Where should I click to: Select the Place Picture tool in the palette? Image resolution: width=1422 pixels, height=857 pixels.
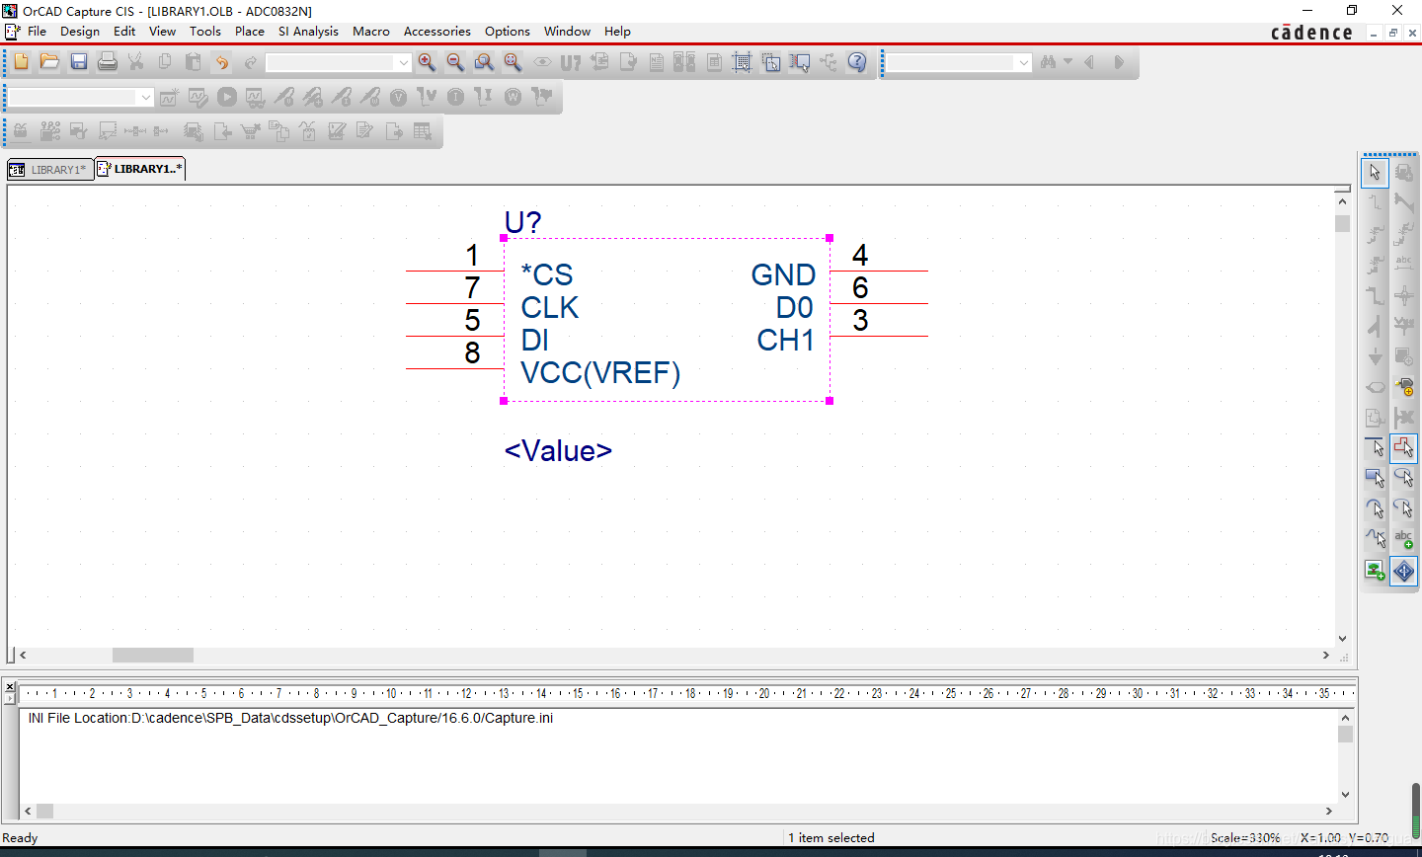click(1375, 570)
